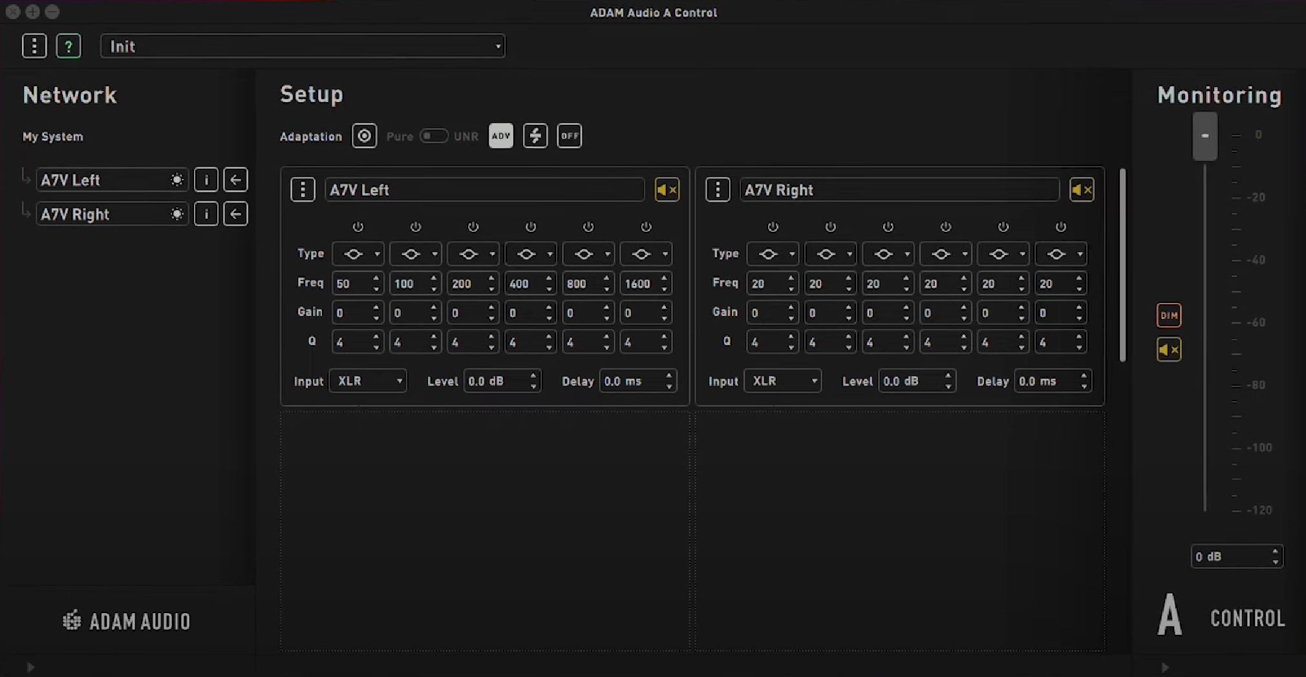Toggle the Pure/UNR switch
1306x677 pixels.
[433, 136]
